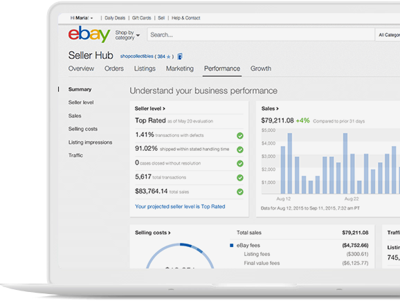This screenshot has width=400, height=301.
Task: Click the 5,617 total transactions value
Action: (143, 176)
